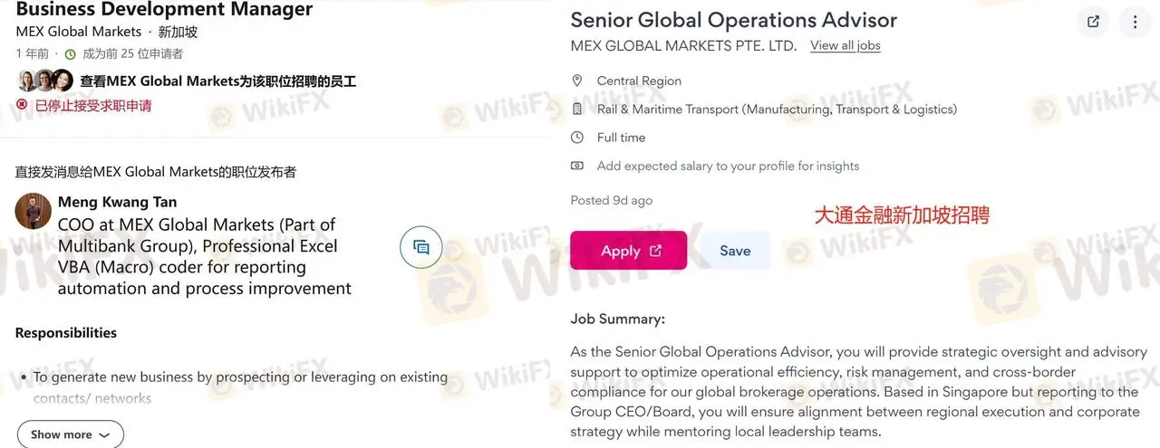1160x448 pixels.
Task: Open the job in new window icon
Action: [1093, 22]
